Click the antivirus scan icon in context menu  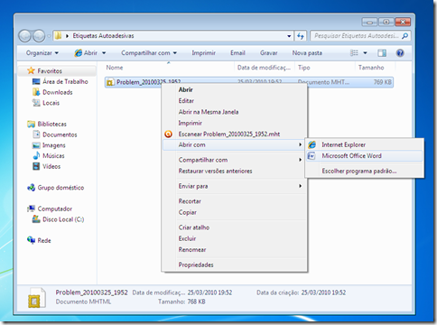coord(169,135)
